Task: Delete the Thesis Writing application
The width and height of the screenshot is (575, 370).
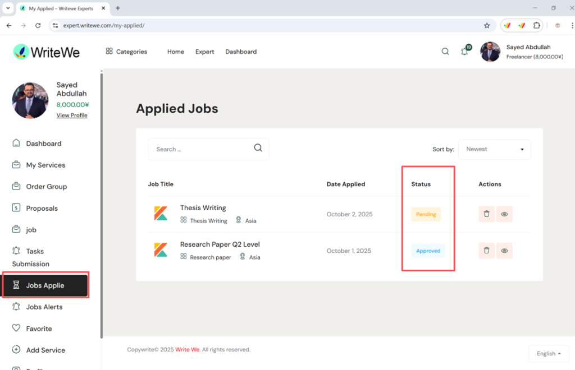Action: pyautogui.click(x=486, y=214)
